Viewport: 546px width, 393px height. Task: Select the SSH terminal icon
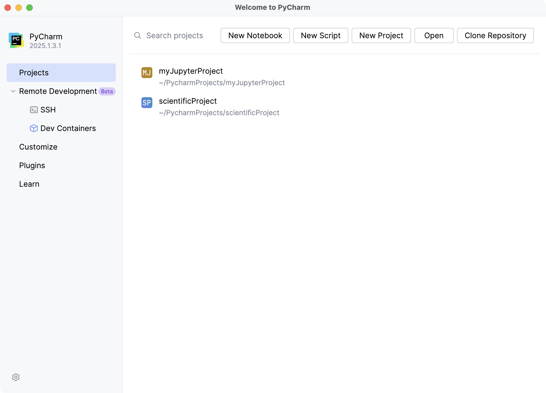[x=34, y=110]
